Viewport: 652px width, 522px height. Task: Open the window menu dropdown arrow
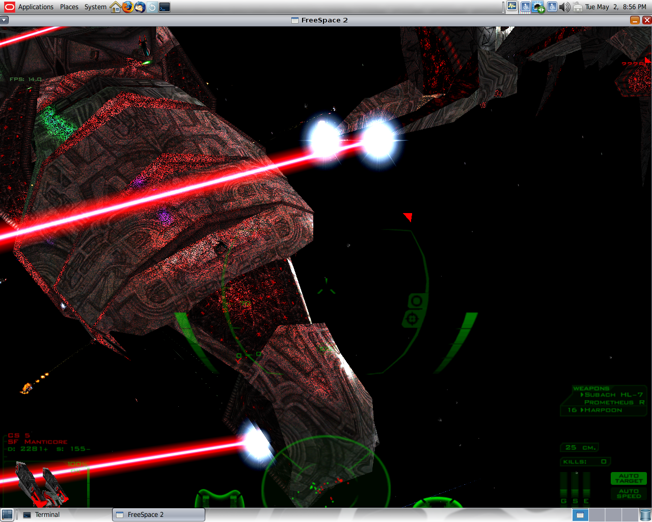click(4, 20)
